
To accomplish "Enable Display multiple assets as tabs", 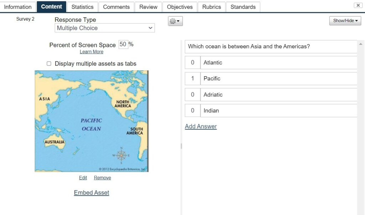I will click(49, 63).
